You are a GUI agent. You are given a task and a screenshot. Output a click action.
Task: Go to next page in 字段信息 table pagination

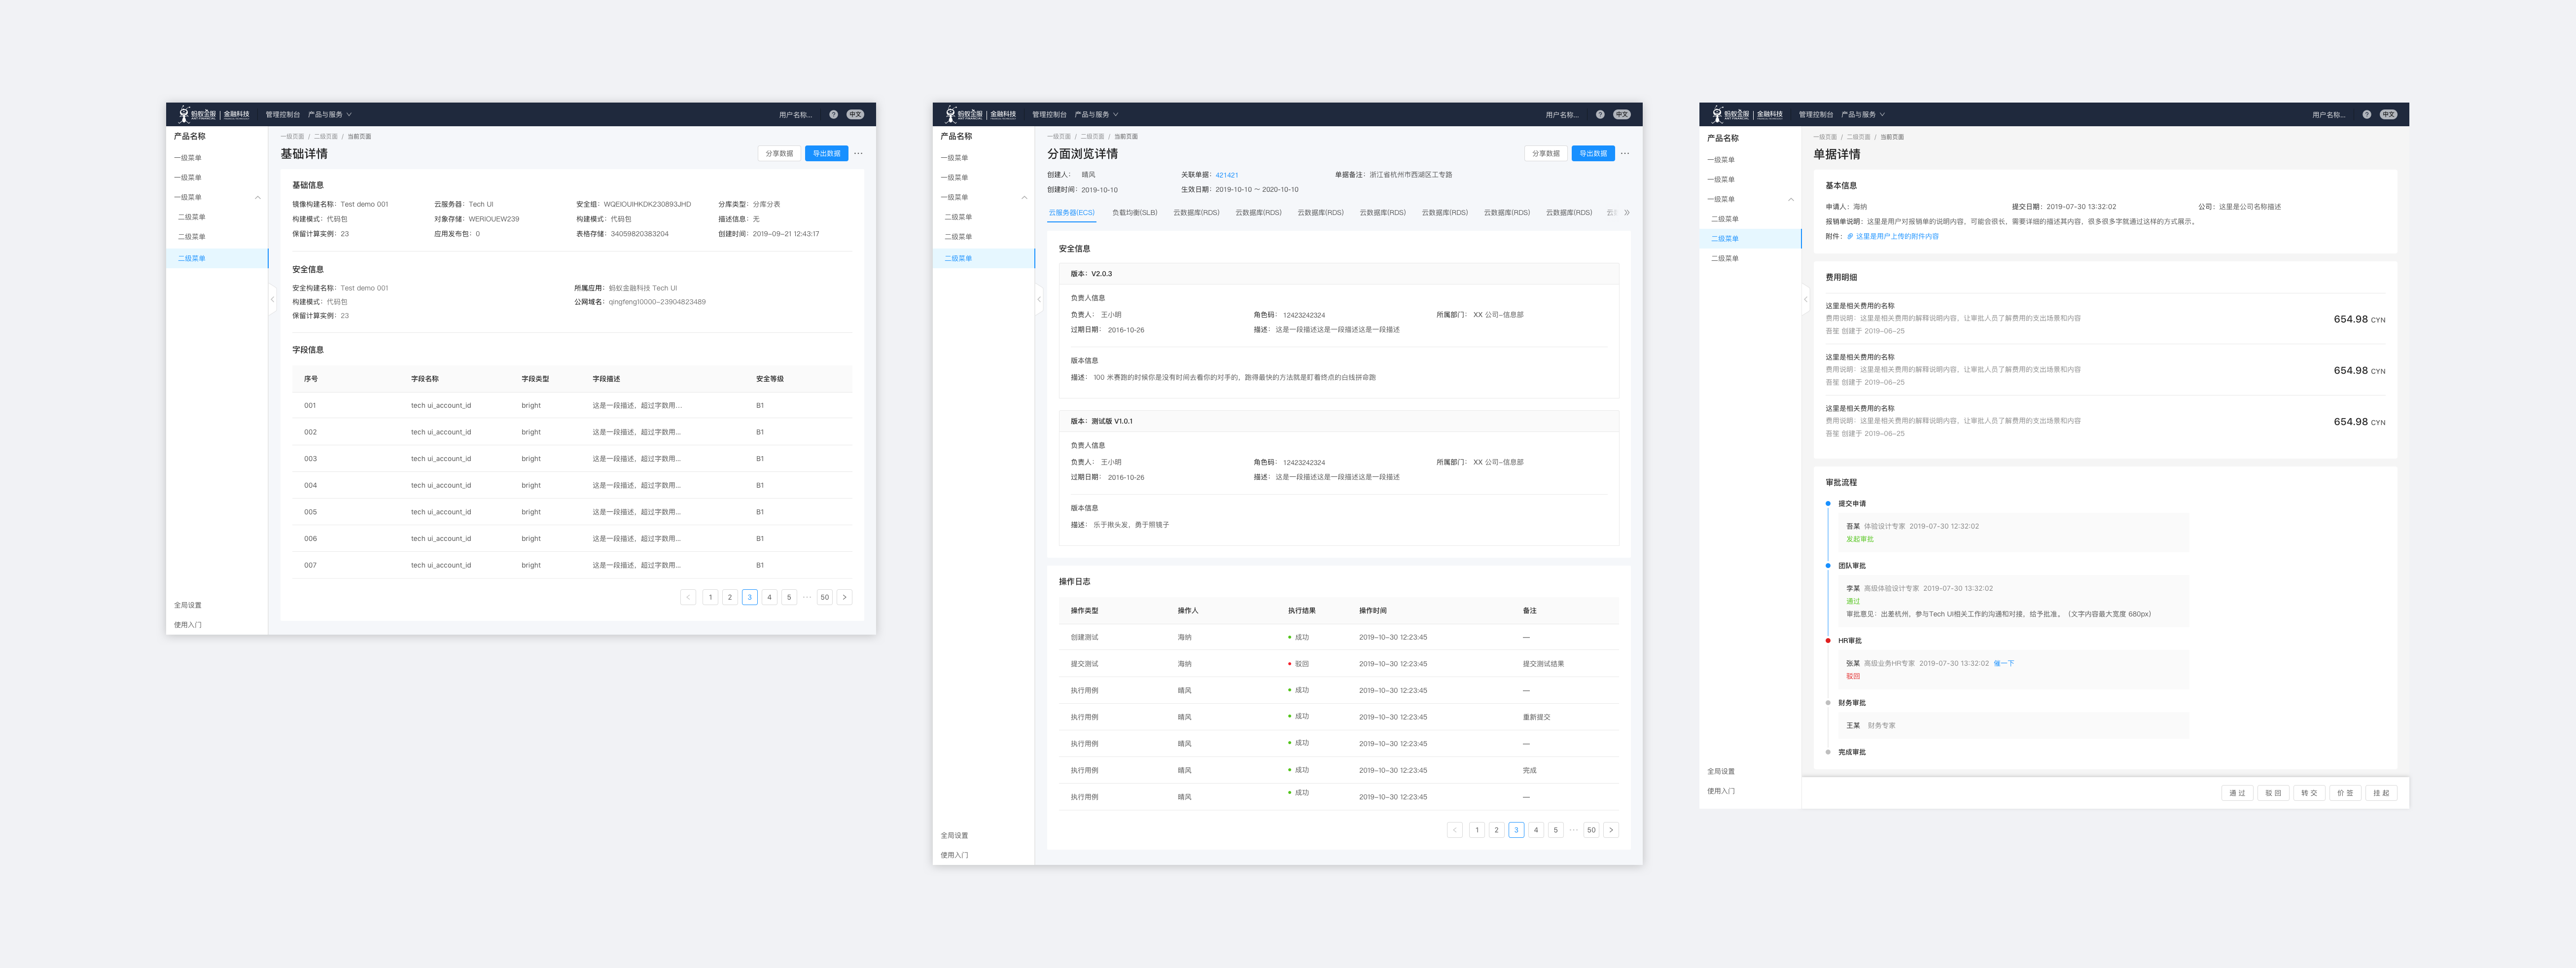tap(844, 597)
